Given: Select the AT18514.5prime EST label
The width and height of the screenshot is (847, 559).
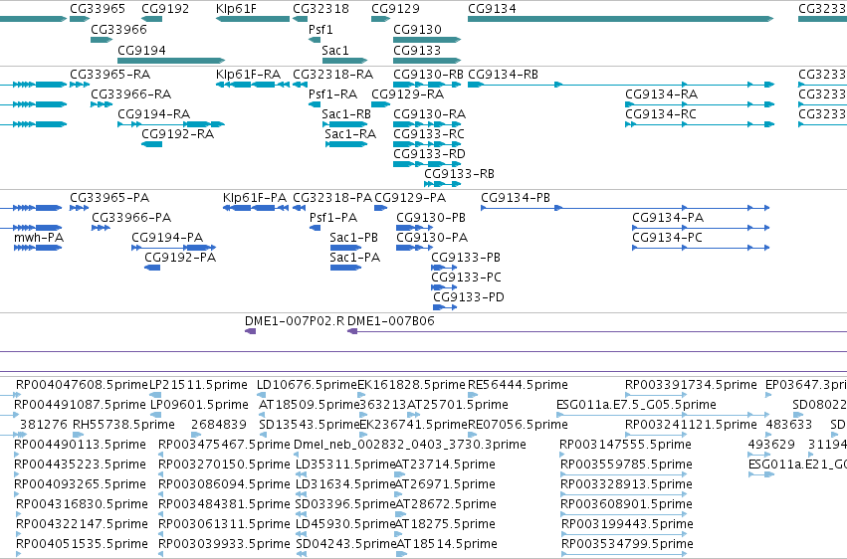Looking at the screenshot, I should click(447, 544).
